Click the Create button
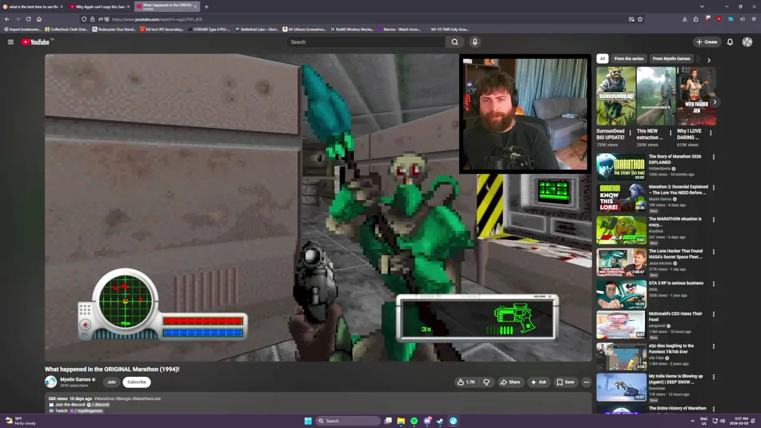761x428 pixels. pyautogui.click(x=707, y=42)
